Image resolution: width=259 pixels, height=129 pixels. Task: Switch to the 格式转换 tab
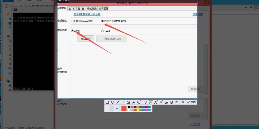92,8
